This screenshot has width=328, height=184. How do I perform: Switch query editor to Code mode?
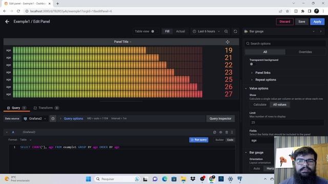click(x=230, y=140)
